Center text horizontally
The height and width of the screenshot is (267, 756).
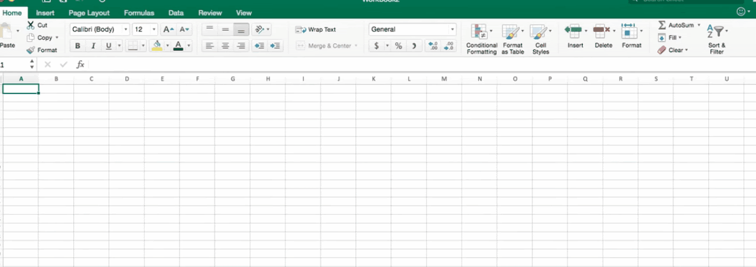click(225, 46)
